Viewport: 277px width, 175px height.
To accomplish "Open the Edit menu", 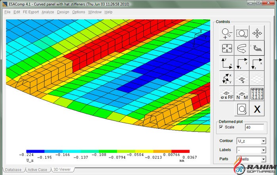I will [17, 12].
